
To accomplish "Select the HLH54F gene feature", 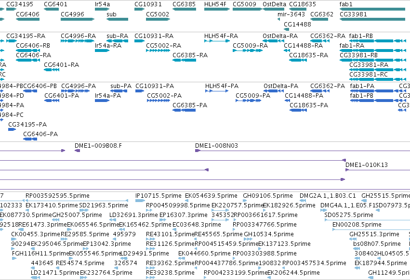I will pyautogui.click(x=217, y=9).
